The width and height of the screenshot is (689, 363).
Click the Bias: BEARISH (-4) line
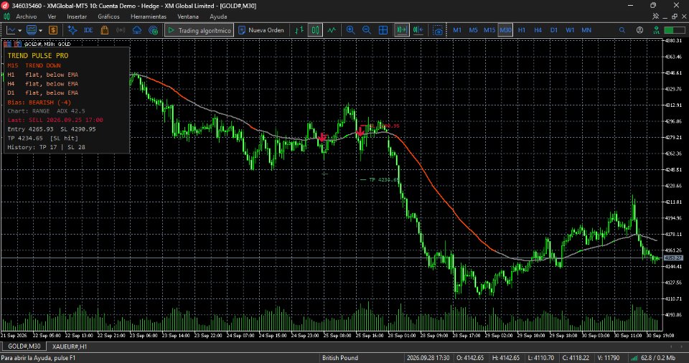[x=39, y=103]
